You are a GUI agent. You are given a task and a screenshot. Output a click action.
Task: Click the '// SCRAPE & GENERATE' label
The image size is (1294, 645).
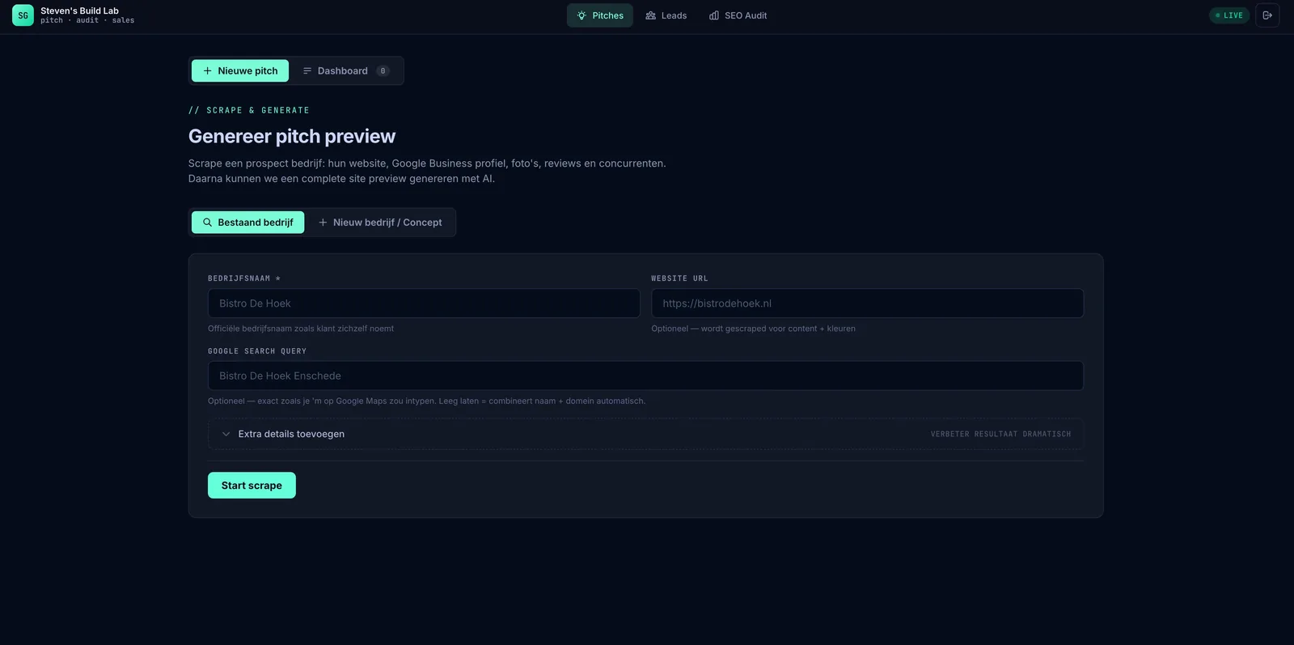point(249,110)
